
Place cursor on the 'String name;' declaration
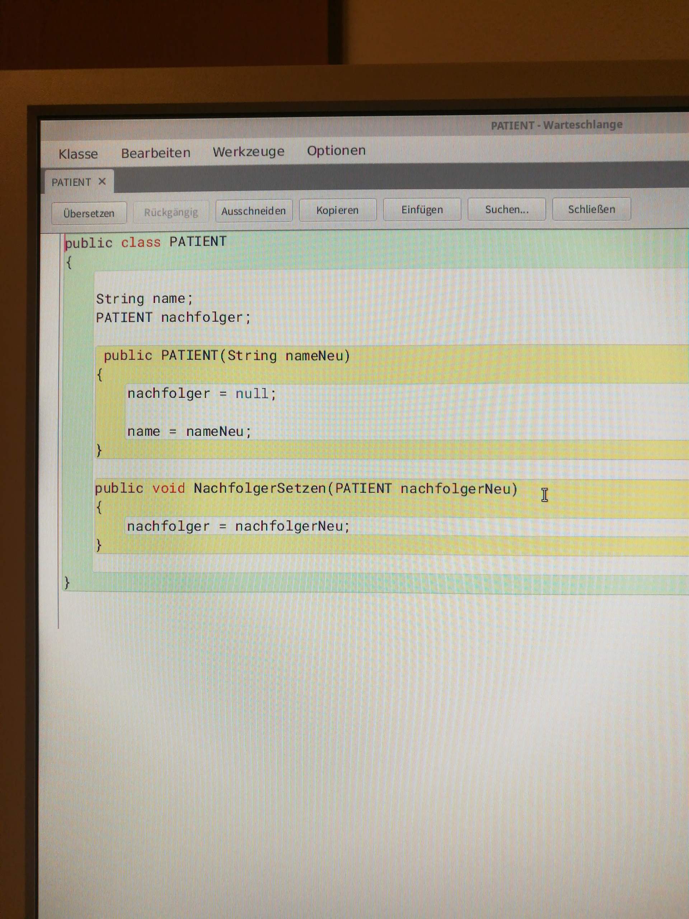(x=144, y=298)
